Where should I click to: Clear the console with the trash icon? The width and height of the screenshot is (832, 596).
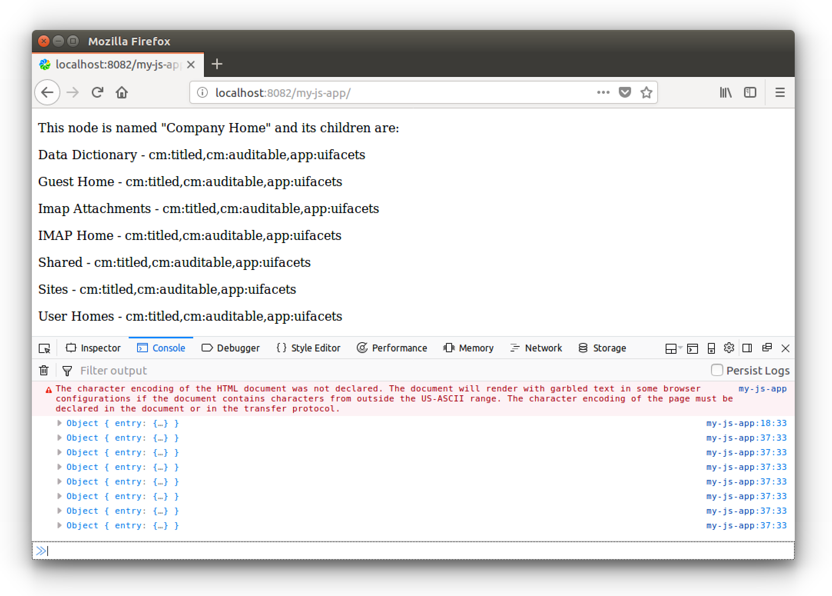[x=44, y=370]
